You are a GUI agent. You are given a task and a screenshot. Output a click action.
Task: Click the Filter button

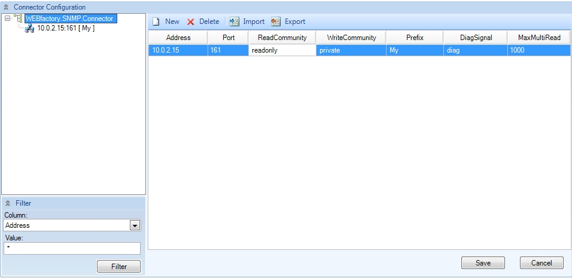click(118, 266)
